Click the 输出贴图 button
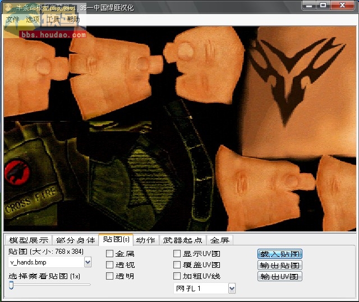359x302 pixels. pos(280,265)
